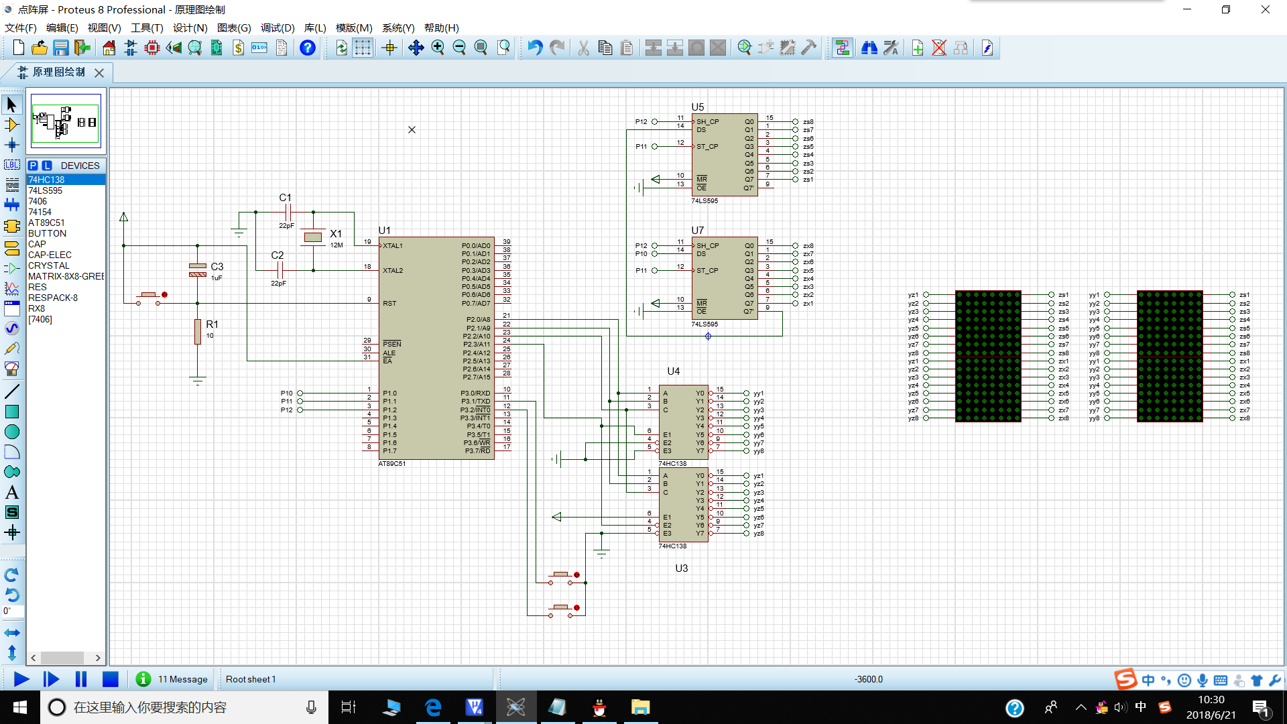Select CRYSTAL in devices list

click(66, 265)
